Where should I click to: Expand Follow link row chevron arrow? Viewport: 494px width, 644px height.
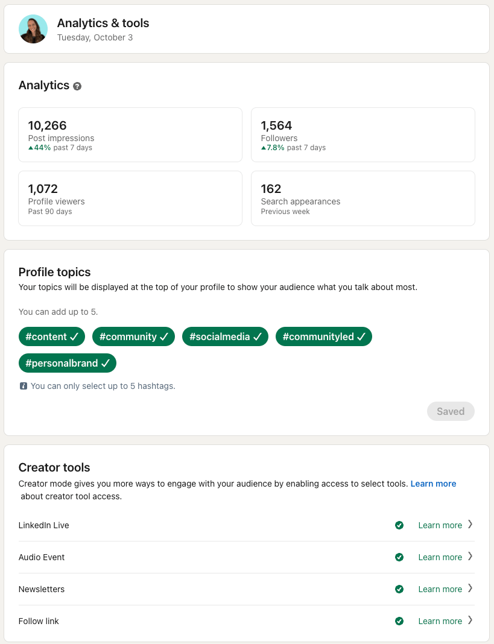click(x=470, y=620)
